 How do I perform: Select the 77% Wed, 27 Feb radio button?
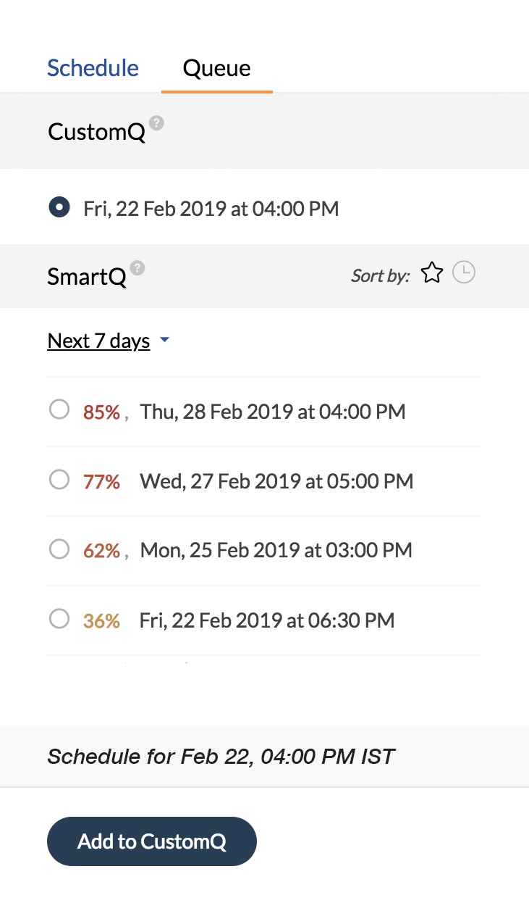coord(59,480)
